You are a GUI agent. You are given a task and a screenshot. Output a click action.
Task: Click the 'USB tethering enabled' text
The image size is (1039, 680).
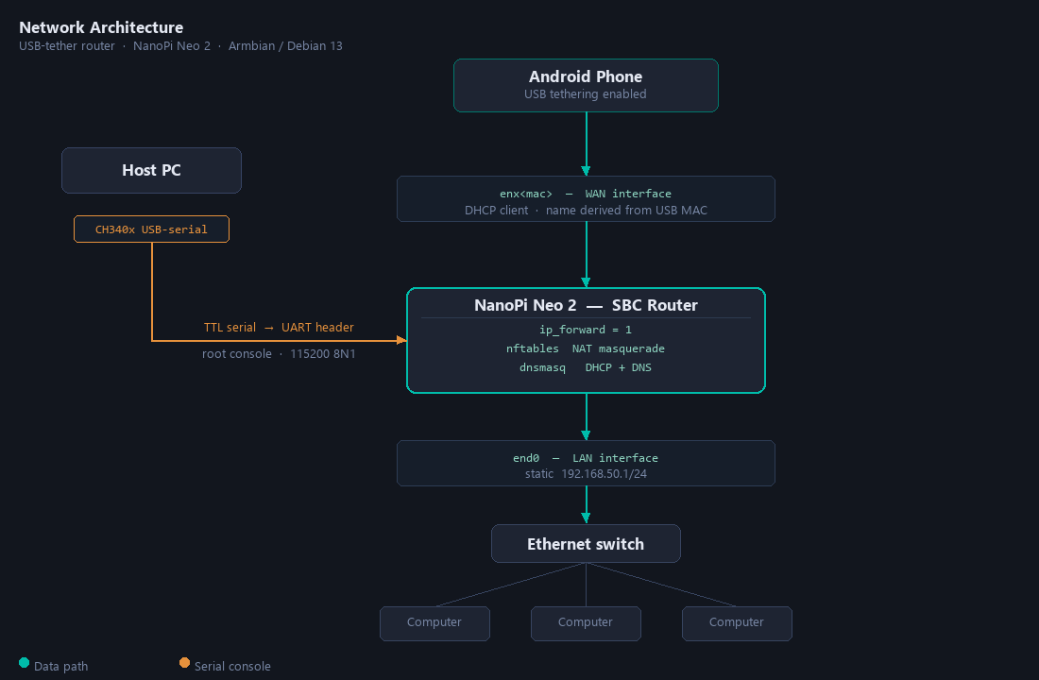point(586,94)
